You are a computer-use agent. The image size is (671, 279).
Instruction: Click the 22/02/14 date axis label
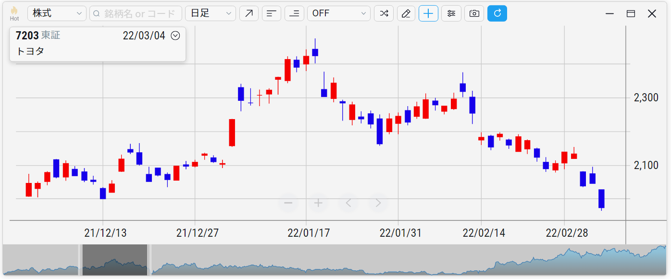tap(484, 233)
